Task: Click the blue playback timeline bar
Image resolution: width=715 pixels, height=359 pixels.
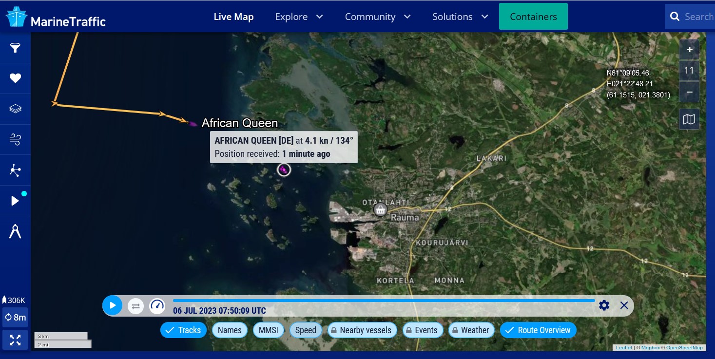Action: (x=384, y=301)
